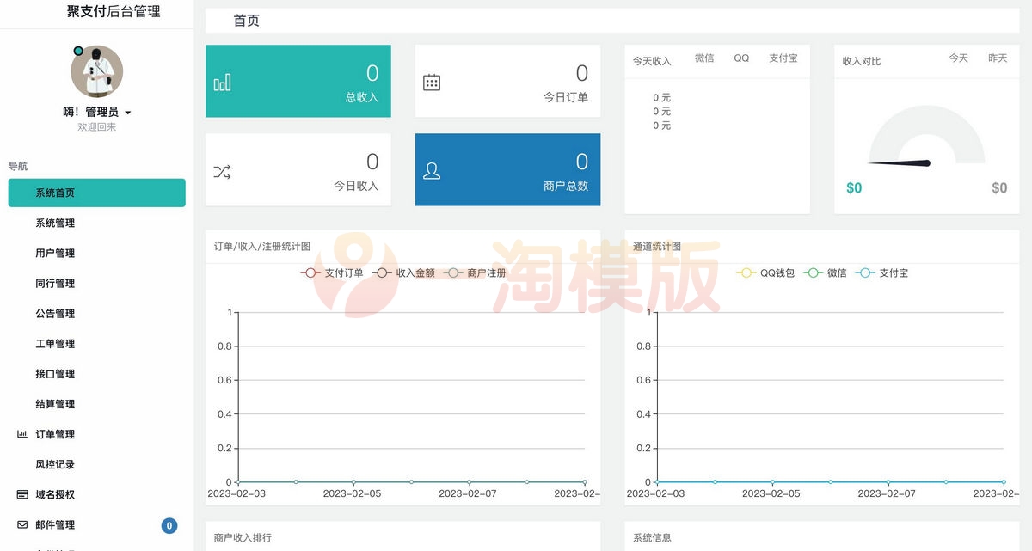
Task: Click the 今天收入 card heading
Action: (x=652, y=61)
